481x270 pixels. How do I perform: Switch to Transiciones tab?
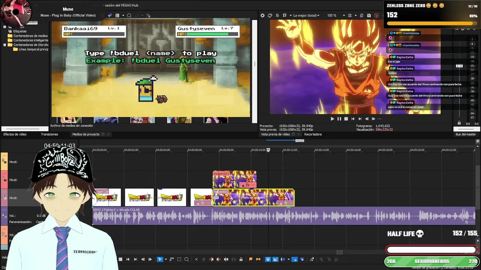(49, 134)
